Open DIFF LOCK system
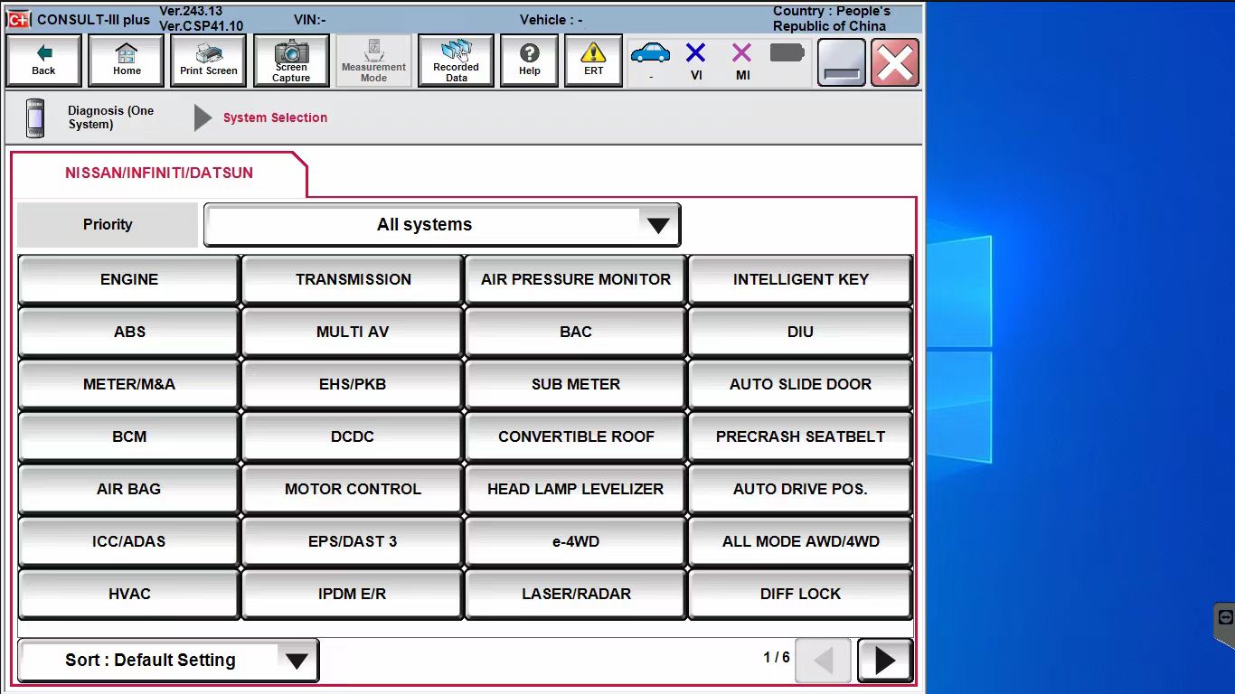 (800, 594)
